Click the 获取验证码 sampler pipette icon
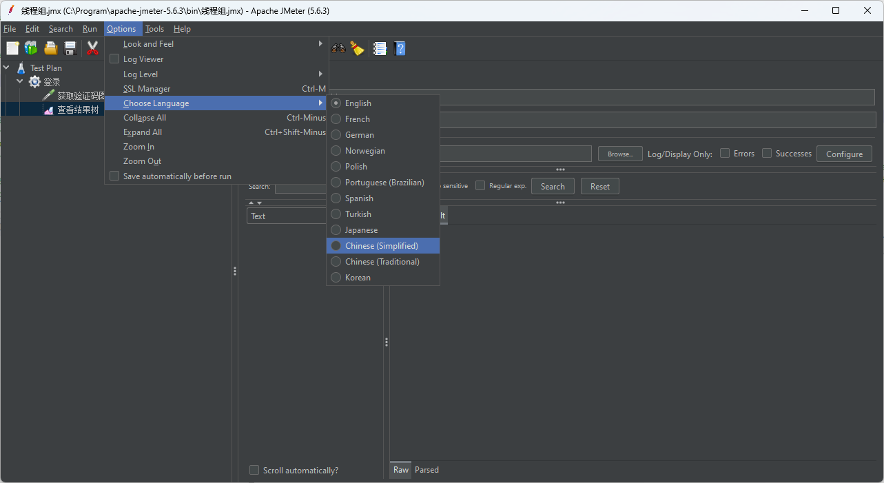The width and height of the screenshot is (884, 483). 48,95
